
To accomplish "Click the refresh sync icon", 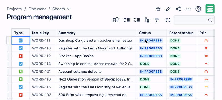I will coord(168,20).
